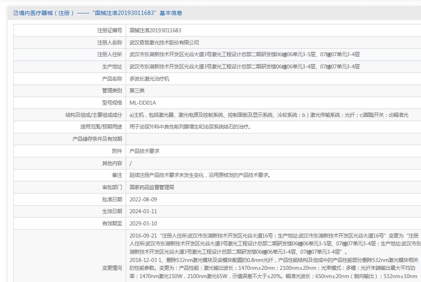Viewport: 421px width, 282px height.
Task: Click remark text 延续注册产品技术要求未发生变化
Action: click(200, 175)
